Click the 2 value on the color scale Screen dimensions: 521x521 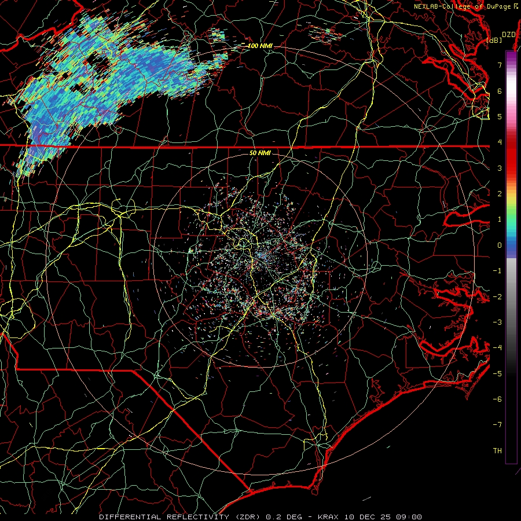(x=500, y=194)
